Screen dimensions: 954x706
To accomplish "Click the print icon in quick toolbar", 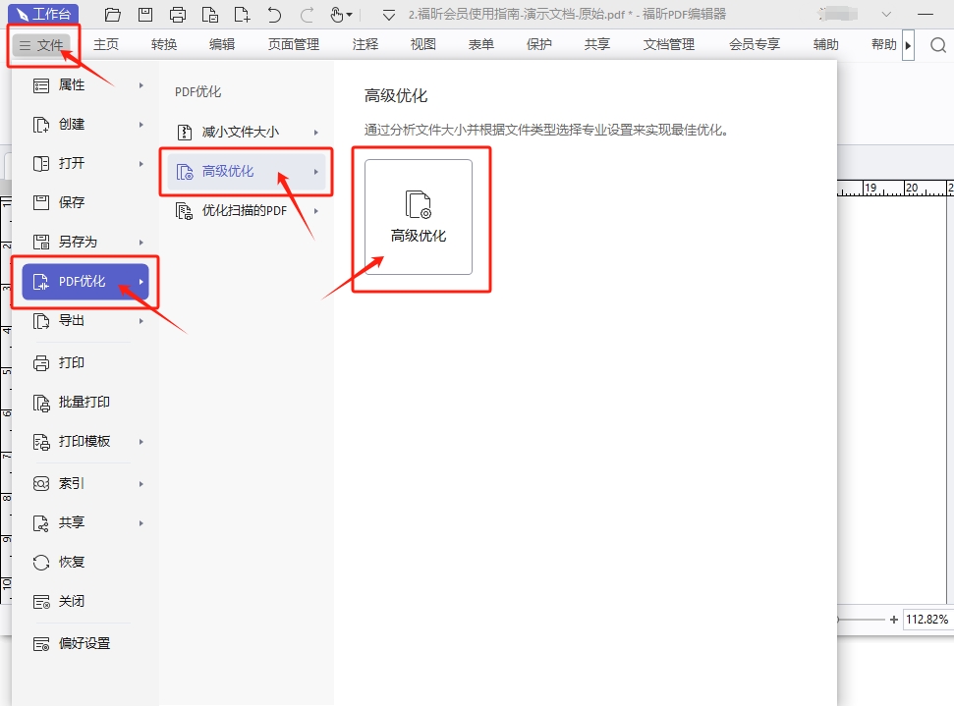I will click(178, 14).
